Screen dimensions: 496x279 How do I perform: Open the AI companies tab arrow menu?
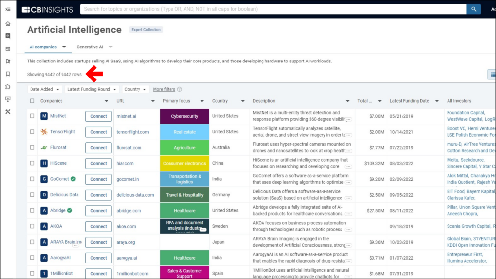pos(64,47)
